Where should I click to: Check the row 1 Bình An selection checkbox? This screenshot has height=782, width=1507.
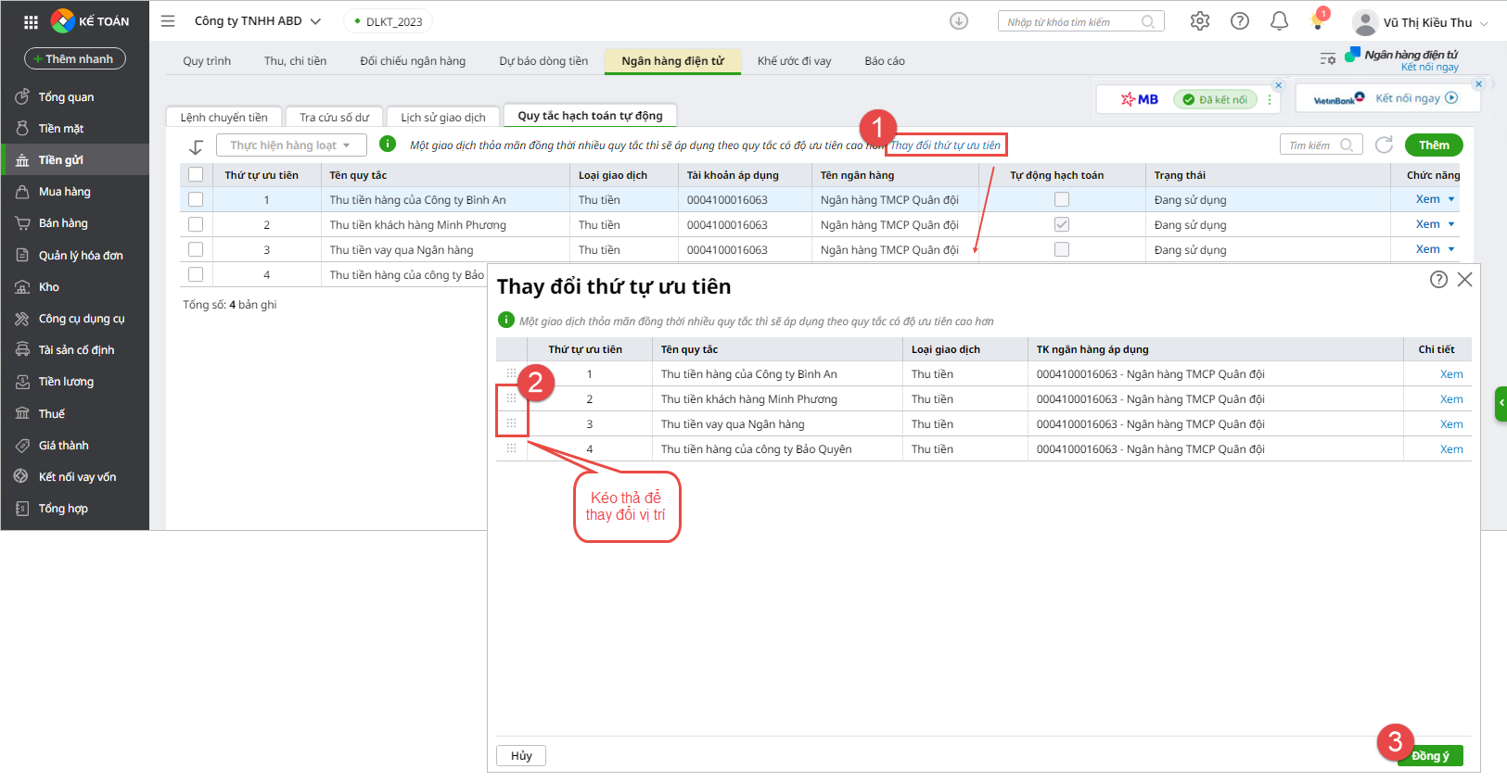(196, 199)
